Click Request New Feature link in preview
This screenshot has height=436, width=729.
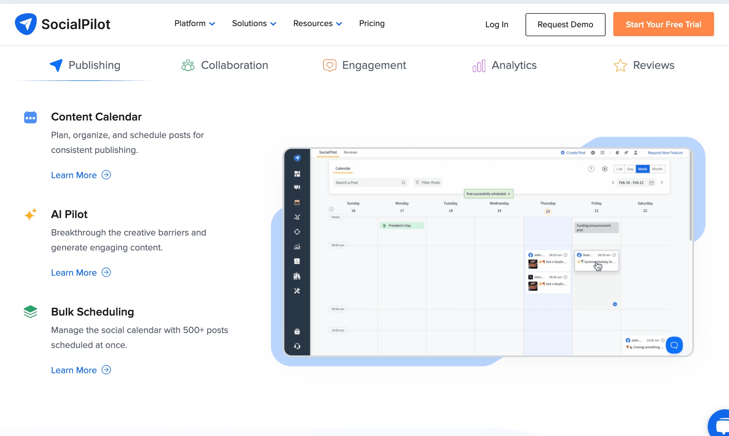click(665, 153)
